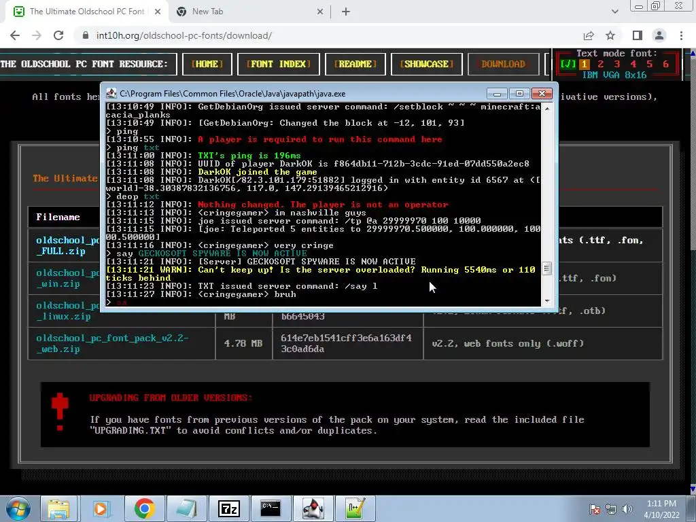This screenshot has height=522, width=696.
Task: Download oldschool_pc_font_pack_v2.2-_web.zip
Action: pyautogui.click(x=112, y=343)
